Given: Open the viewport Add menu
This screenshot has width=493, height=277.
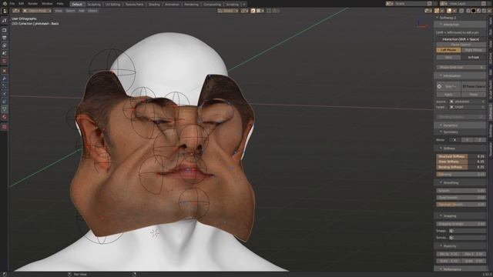Looking at the screenshot, I should pyautogui.click(x=82, y=11).
